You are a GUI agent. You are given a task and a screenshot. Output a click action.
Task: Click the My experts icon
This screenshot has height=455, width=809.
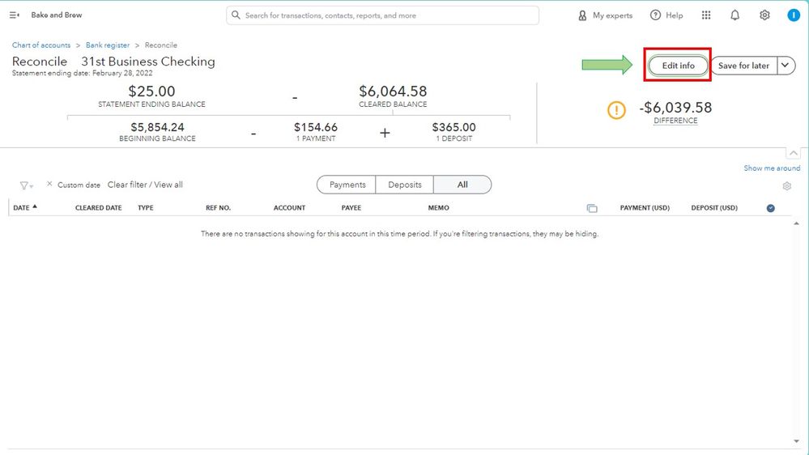coord(582,15)
